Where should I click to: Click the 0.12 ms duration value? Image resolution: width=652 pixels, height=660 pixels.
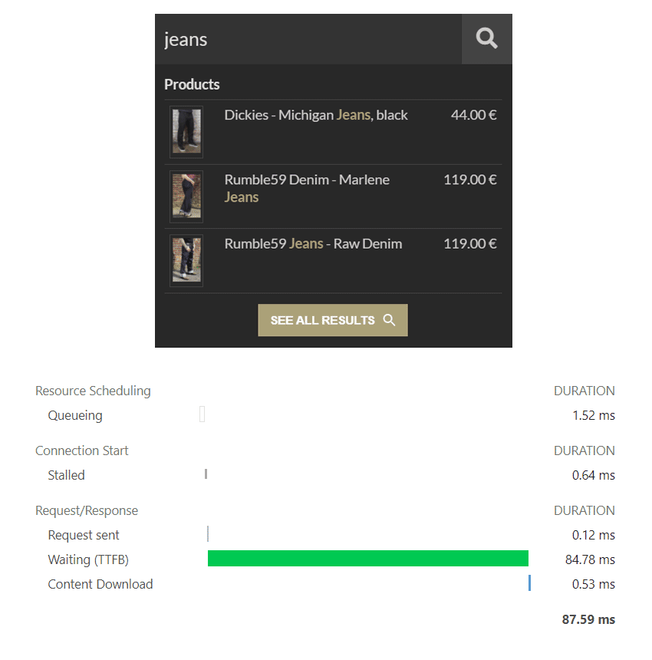[x=594, y=535]
